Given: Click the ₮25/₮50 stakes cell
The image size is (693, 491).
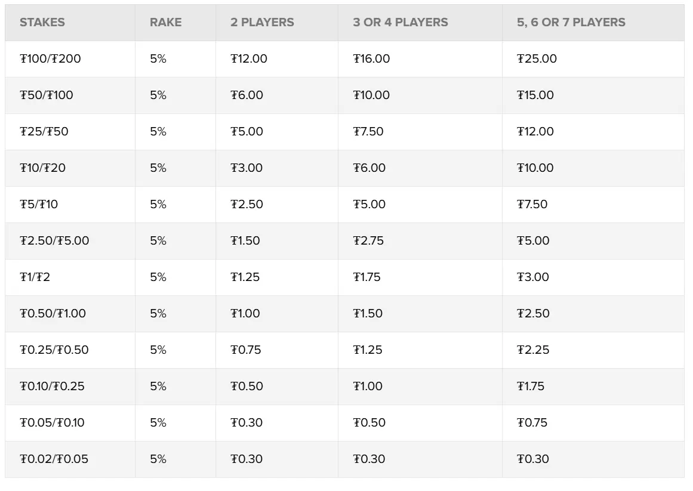Looking at the screenshot, I should (x=44, y=132).
